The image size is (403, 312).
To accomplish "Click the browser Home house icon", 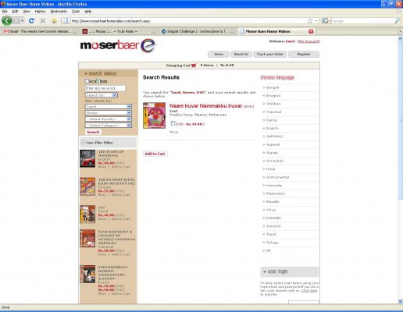I will 54,21.
